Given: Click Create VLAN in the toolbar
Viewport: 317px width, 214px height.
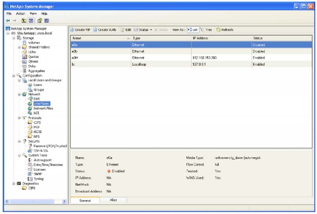Looking at the screenshot, I should (105, 30).
